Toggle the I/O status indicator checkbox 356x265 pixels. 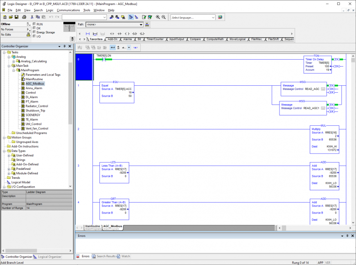[34, 36]
